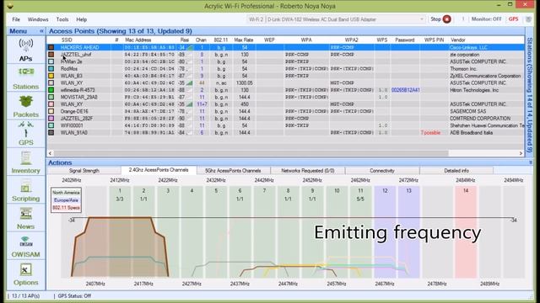The height and width of the screenshot is (303, 540).
Task: Pin the Actions panel with corner icon
Action: pyautogui.click(x=531, y=162)
